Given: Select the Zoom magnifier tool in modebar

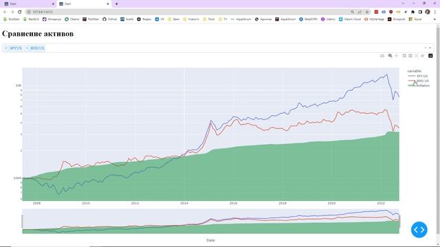Looking at the screenshot, I should (390, 56).
